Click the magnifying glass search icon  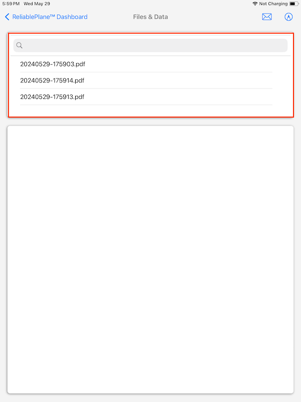point(19,45)
